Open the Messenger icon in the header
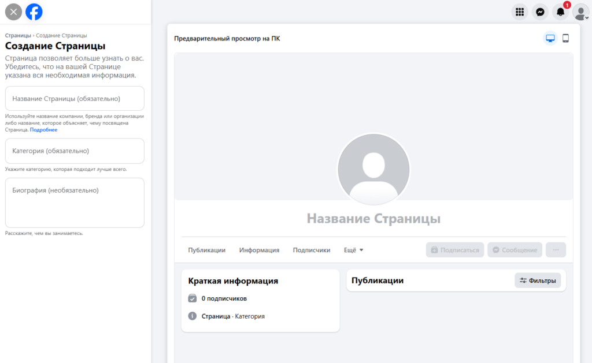Viewport: 592px width, 363px height. pyautogui.click(x=540, y=11)
